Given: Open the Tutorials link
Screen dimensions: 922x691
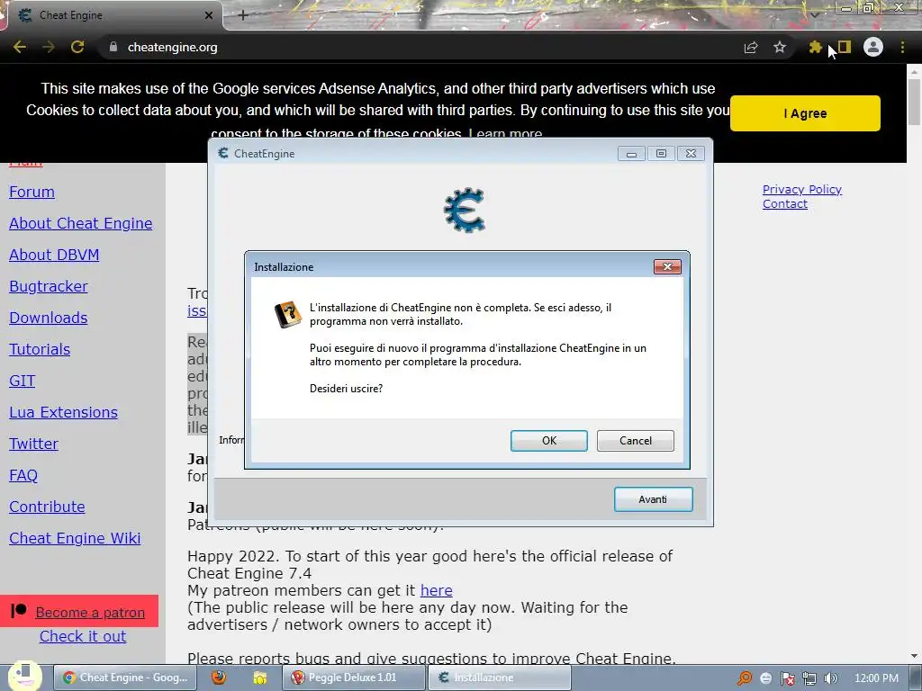Looking at the screenshot, I should (x=40, y=350).
